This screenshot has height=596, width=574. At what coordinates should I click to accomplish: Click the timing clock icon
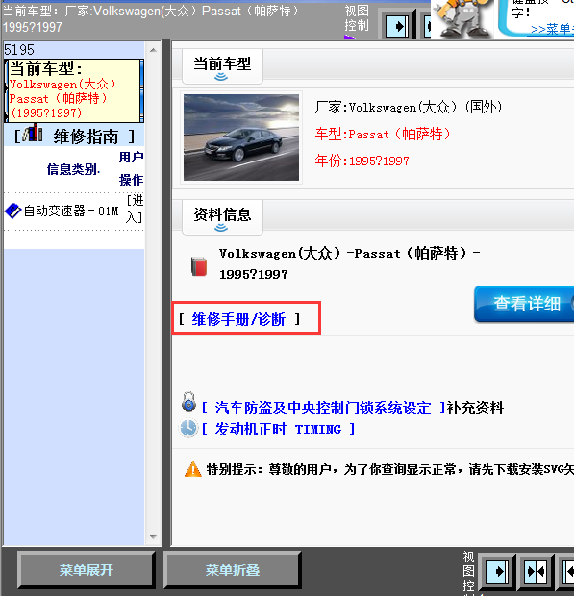188,428
